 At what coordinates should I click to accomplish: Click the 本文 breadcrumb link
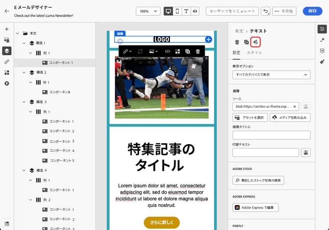pos(239,31)
